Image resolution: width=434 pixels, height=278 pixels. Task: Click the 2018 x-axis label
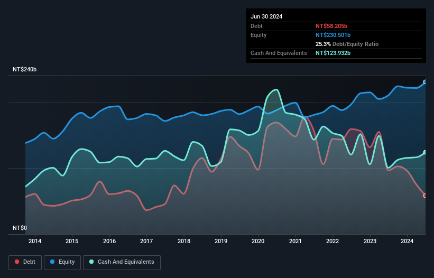[184, 241]
